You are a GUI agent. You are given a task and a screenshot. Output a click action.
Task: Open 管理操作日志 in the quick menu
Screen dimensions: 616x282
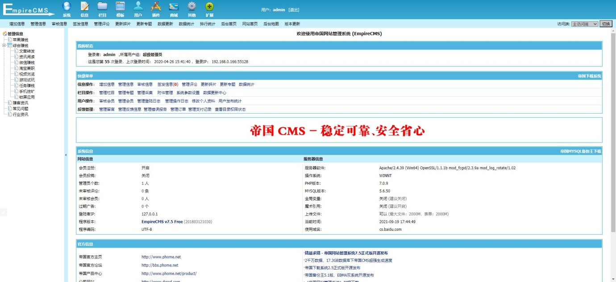point(177,101)
